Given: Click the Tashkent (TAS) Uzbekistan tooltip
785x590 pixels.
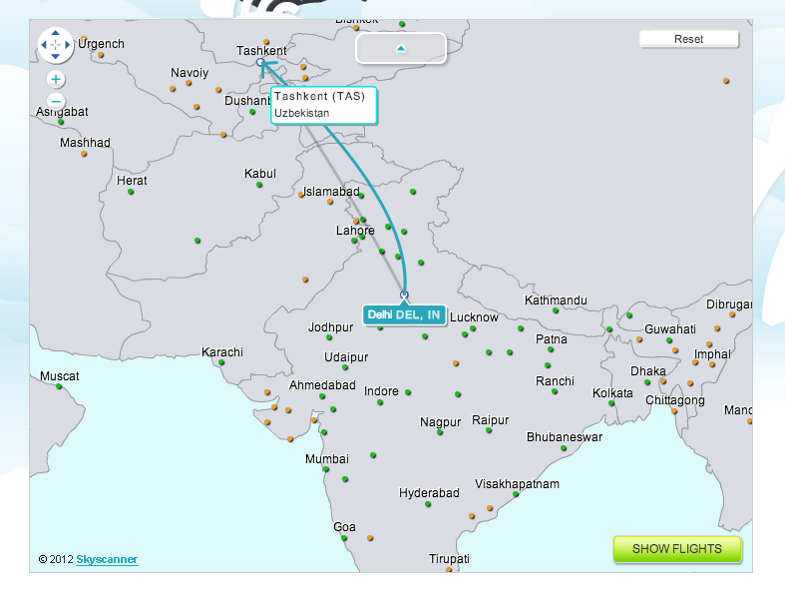Looking at the screenshot, I should pyautogui.click(x=323, y=105).
